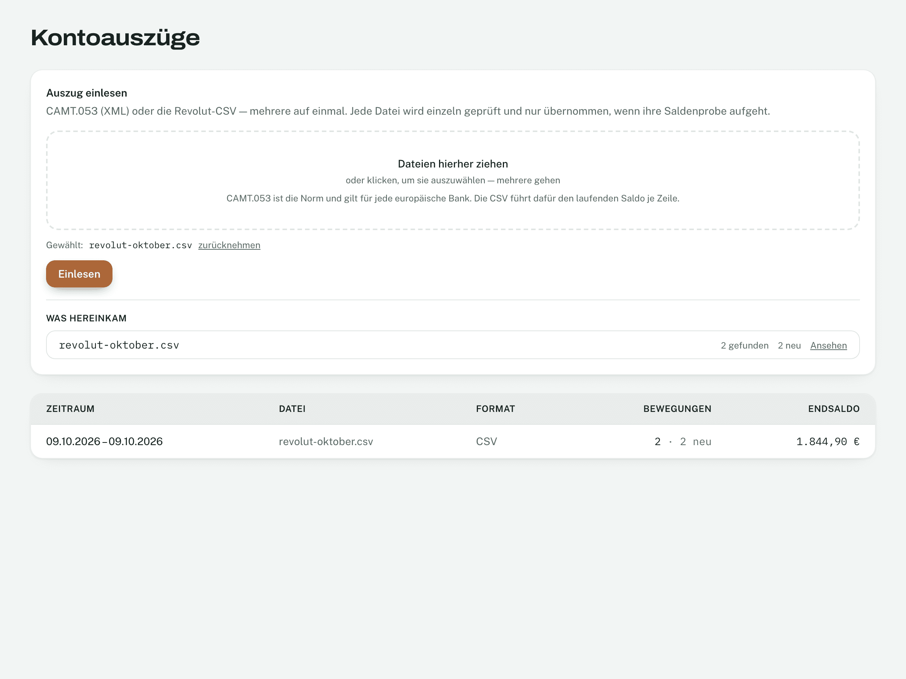The image size is (906, 679).
Task: Select the 09.10.2026–09.10.2026 period cell
Action: tap(105, 441)
